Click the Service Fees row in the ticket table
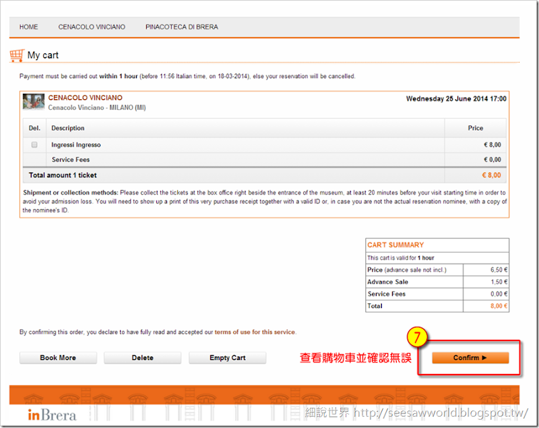Image resolution: width=539 pixels, height=428 pixels. [x=264, y=160]
